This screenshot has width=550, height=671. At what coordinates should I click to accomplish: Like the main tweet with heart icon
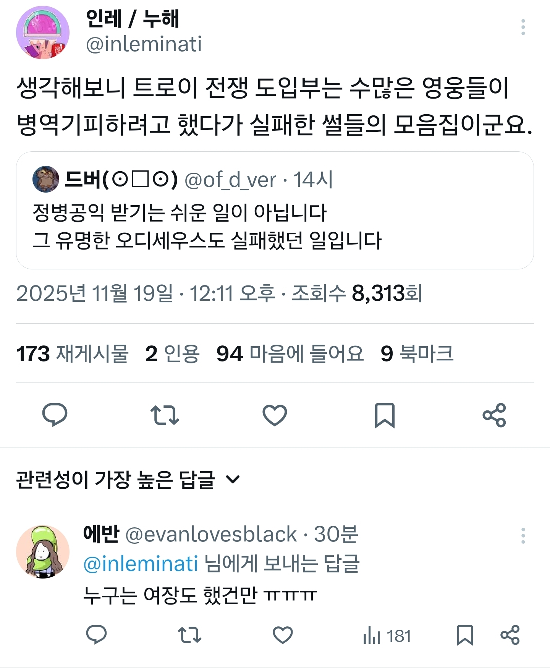click(275, 415)
